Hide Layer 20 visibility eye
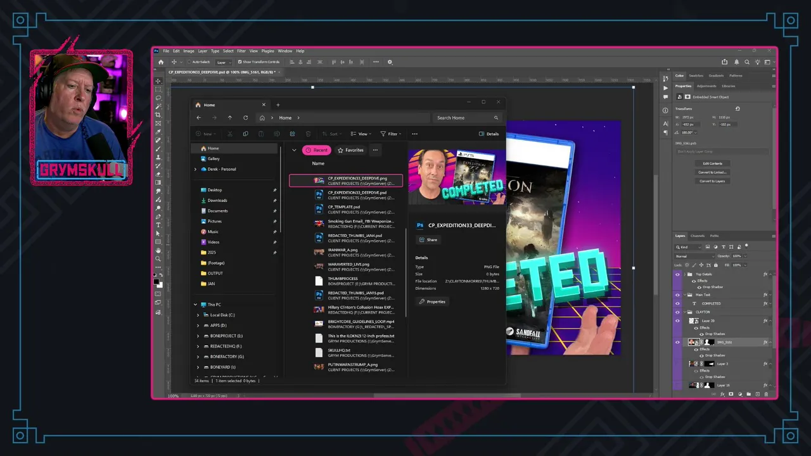The height and width of the screenshot is (456, 811). 677,321
